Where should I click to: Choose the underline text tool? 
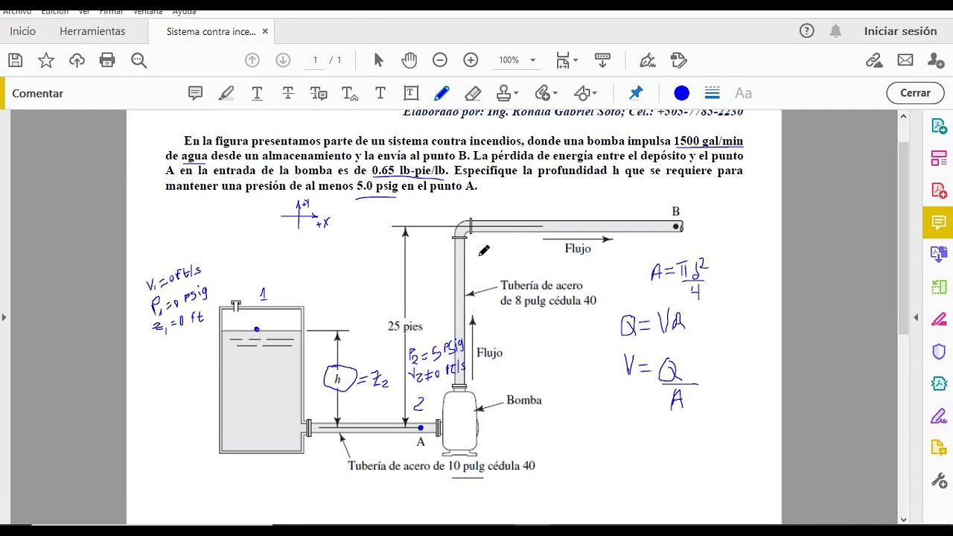click(257, 93)
